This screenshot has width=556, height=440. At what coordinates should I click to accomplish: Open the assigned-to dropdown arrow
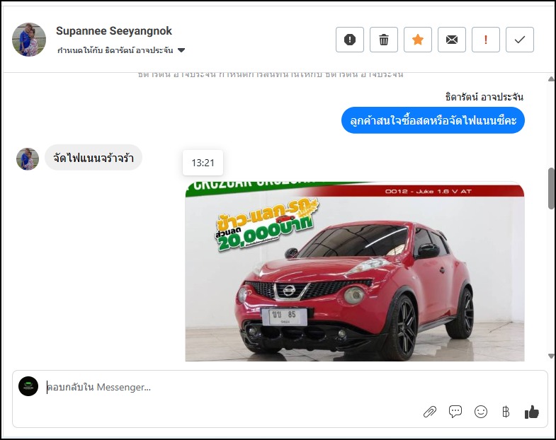click(181, 50)
